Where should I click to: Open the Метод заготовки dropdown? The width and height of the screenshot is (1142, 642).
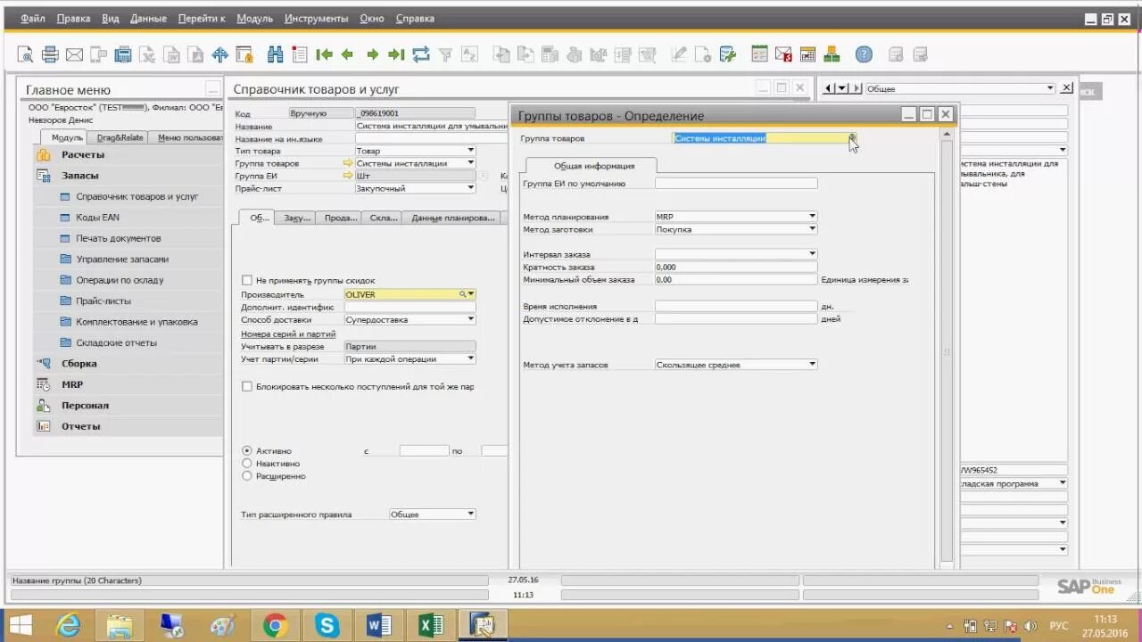pyautogui.click(x=812, y=229)
